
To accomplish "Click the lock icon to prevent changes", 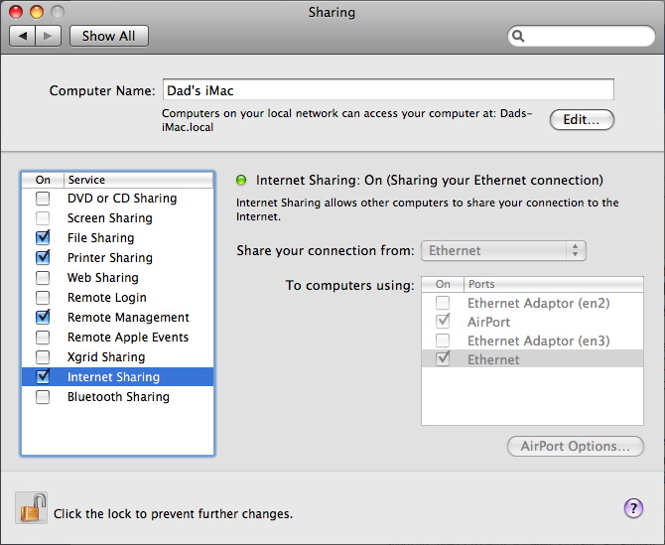I will click(32, 507).
